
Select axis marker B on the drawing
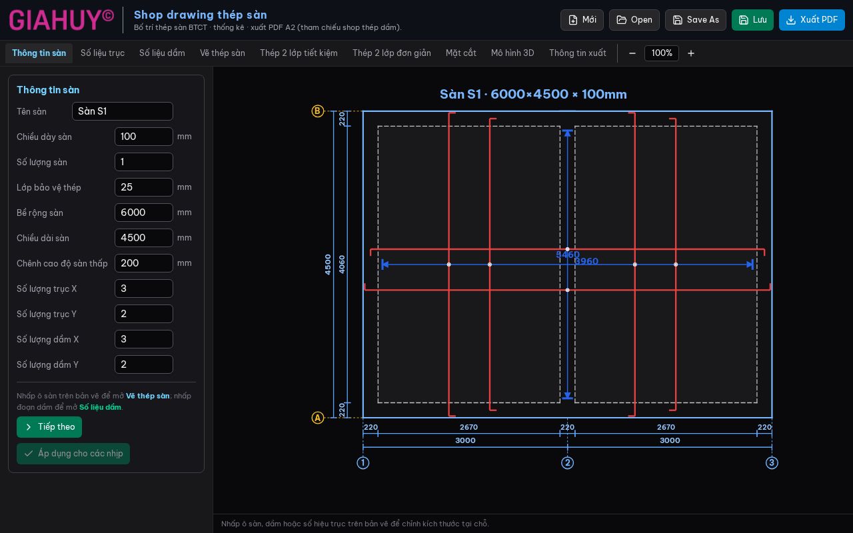coord(318,111)
